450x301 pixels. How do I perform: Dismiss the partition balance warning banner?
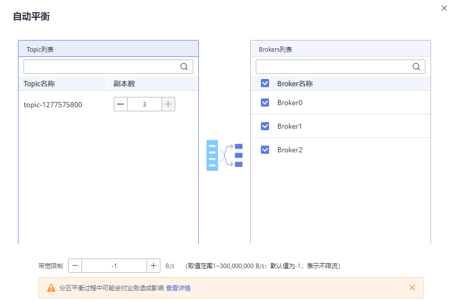(413, 288)
